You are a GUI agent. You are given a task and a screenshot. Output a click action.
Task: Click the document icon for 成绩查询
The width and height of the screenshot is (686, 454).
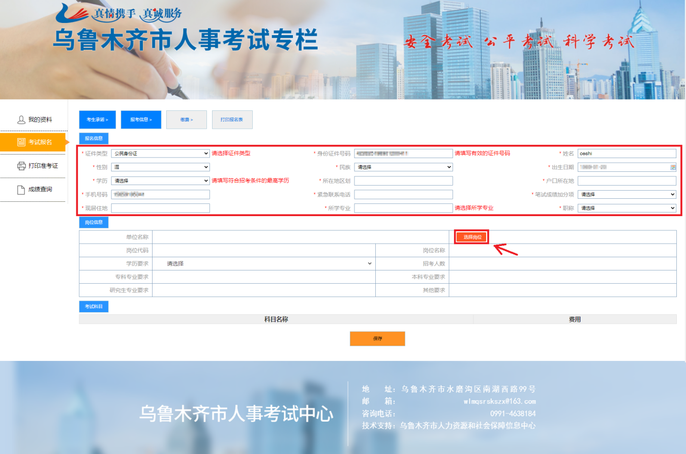[x=21, y=190]
